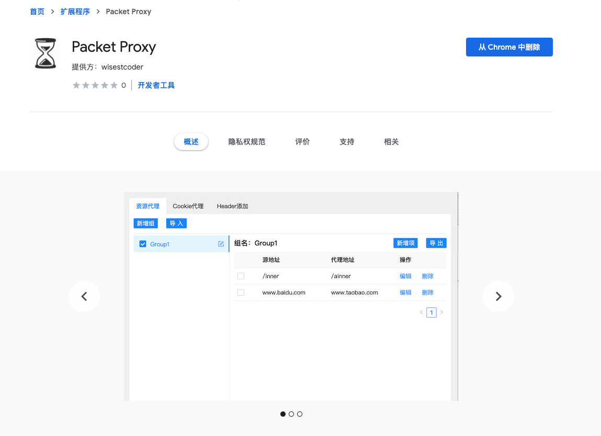Screen dimensions: 601x436
Task: Go to previous page arrow in pagination
Action: [421, 312]
